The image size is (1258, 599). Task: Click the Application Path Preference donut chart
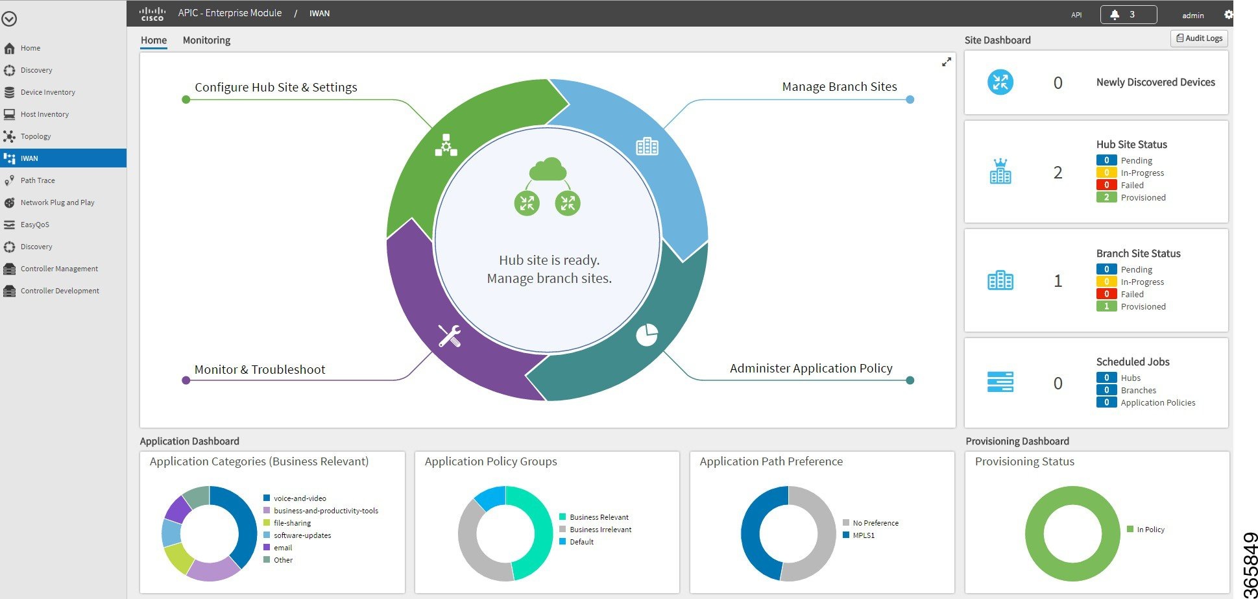coord(788,533)
